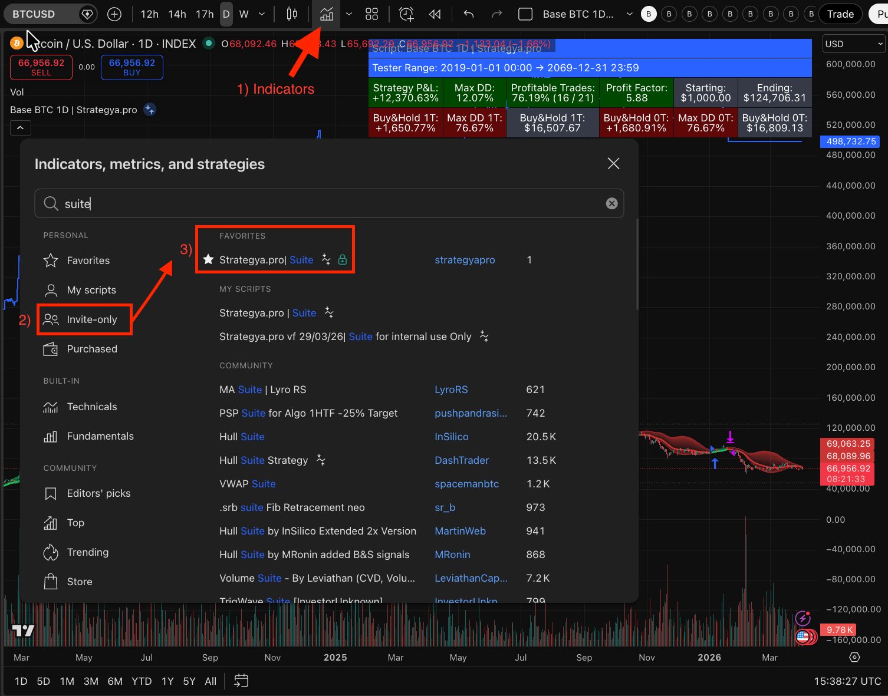Undo the last chart action
Screen dimensions: 888x696
(469, 14)
